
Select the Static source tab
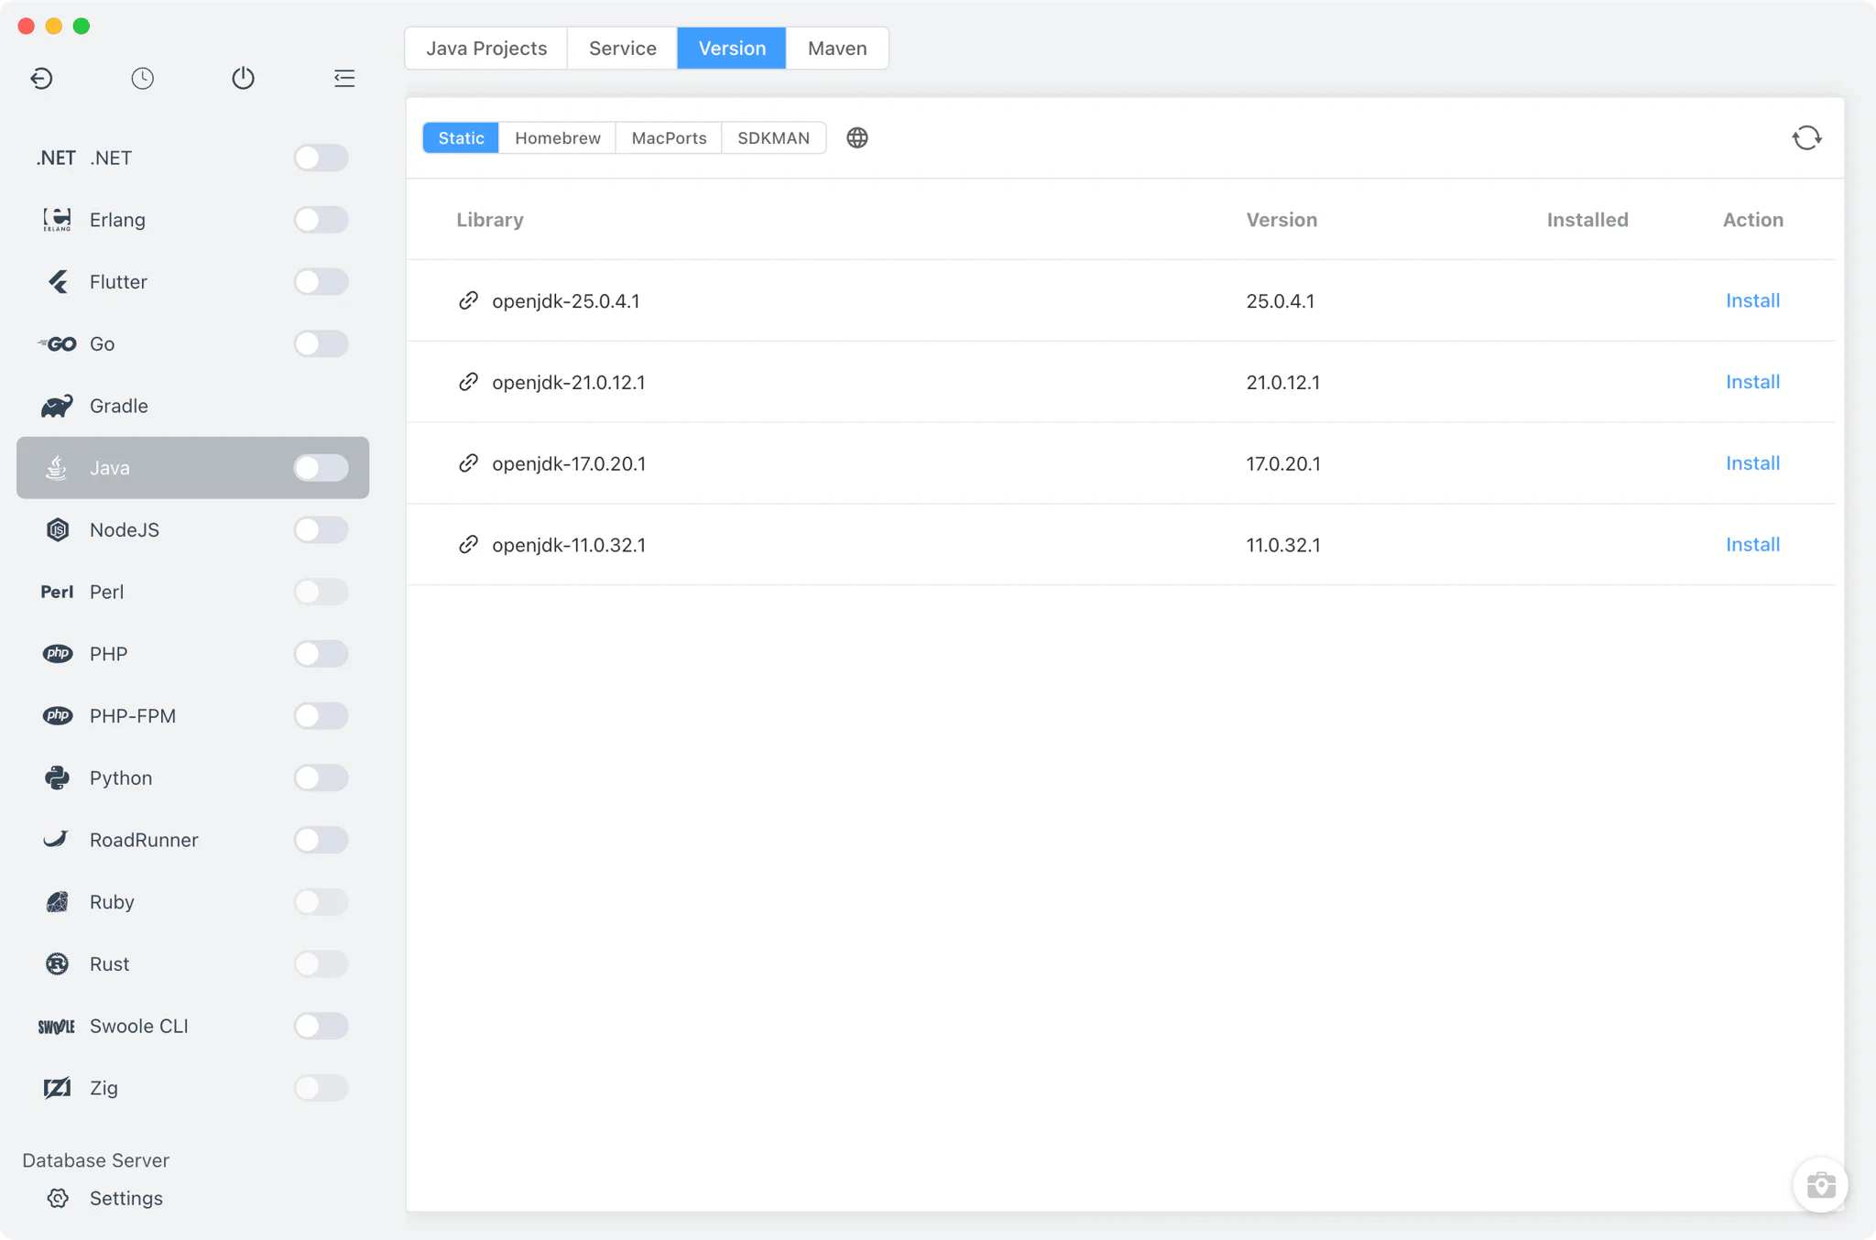coord(461,137)
